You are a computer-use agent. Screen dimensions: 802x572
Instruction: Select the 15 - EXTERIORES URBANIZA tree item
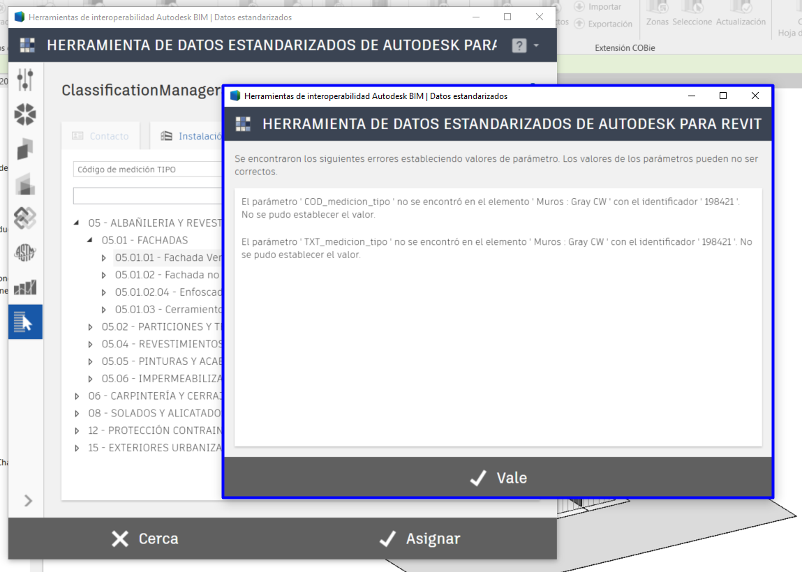pyautogui.click(x=155, y=448)
